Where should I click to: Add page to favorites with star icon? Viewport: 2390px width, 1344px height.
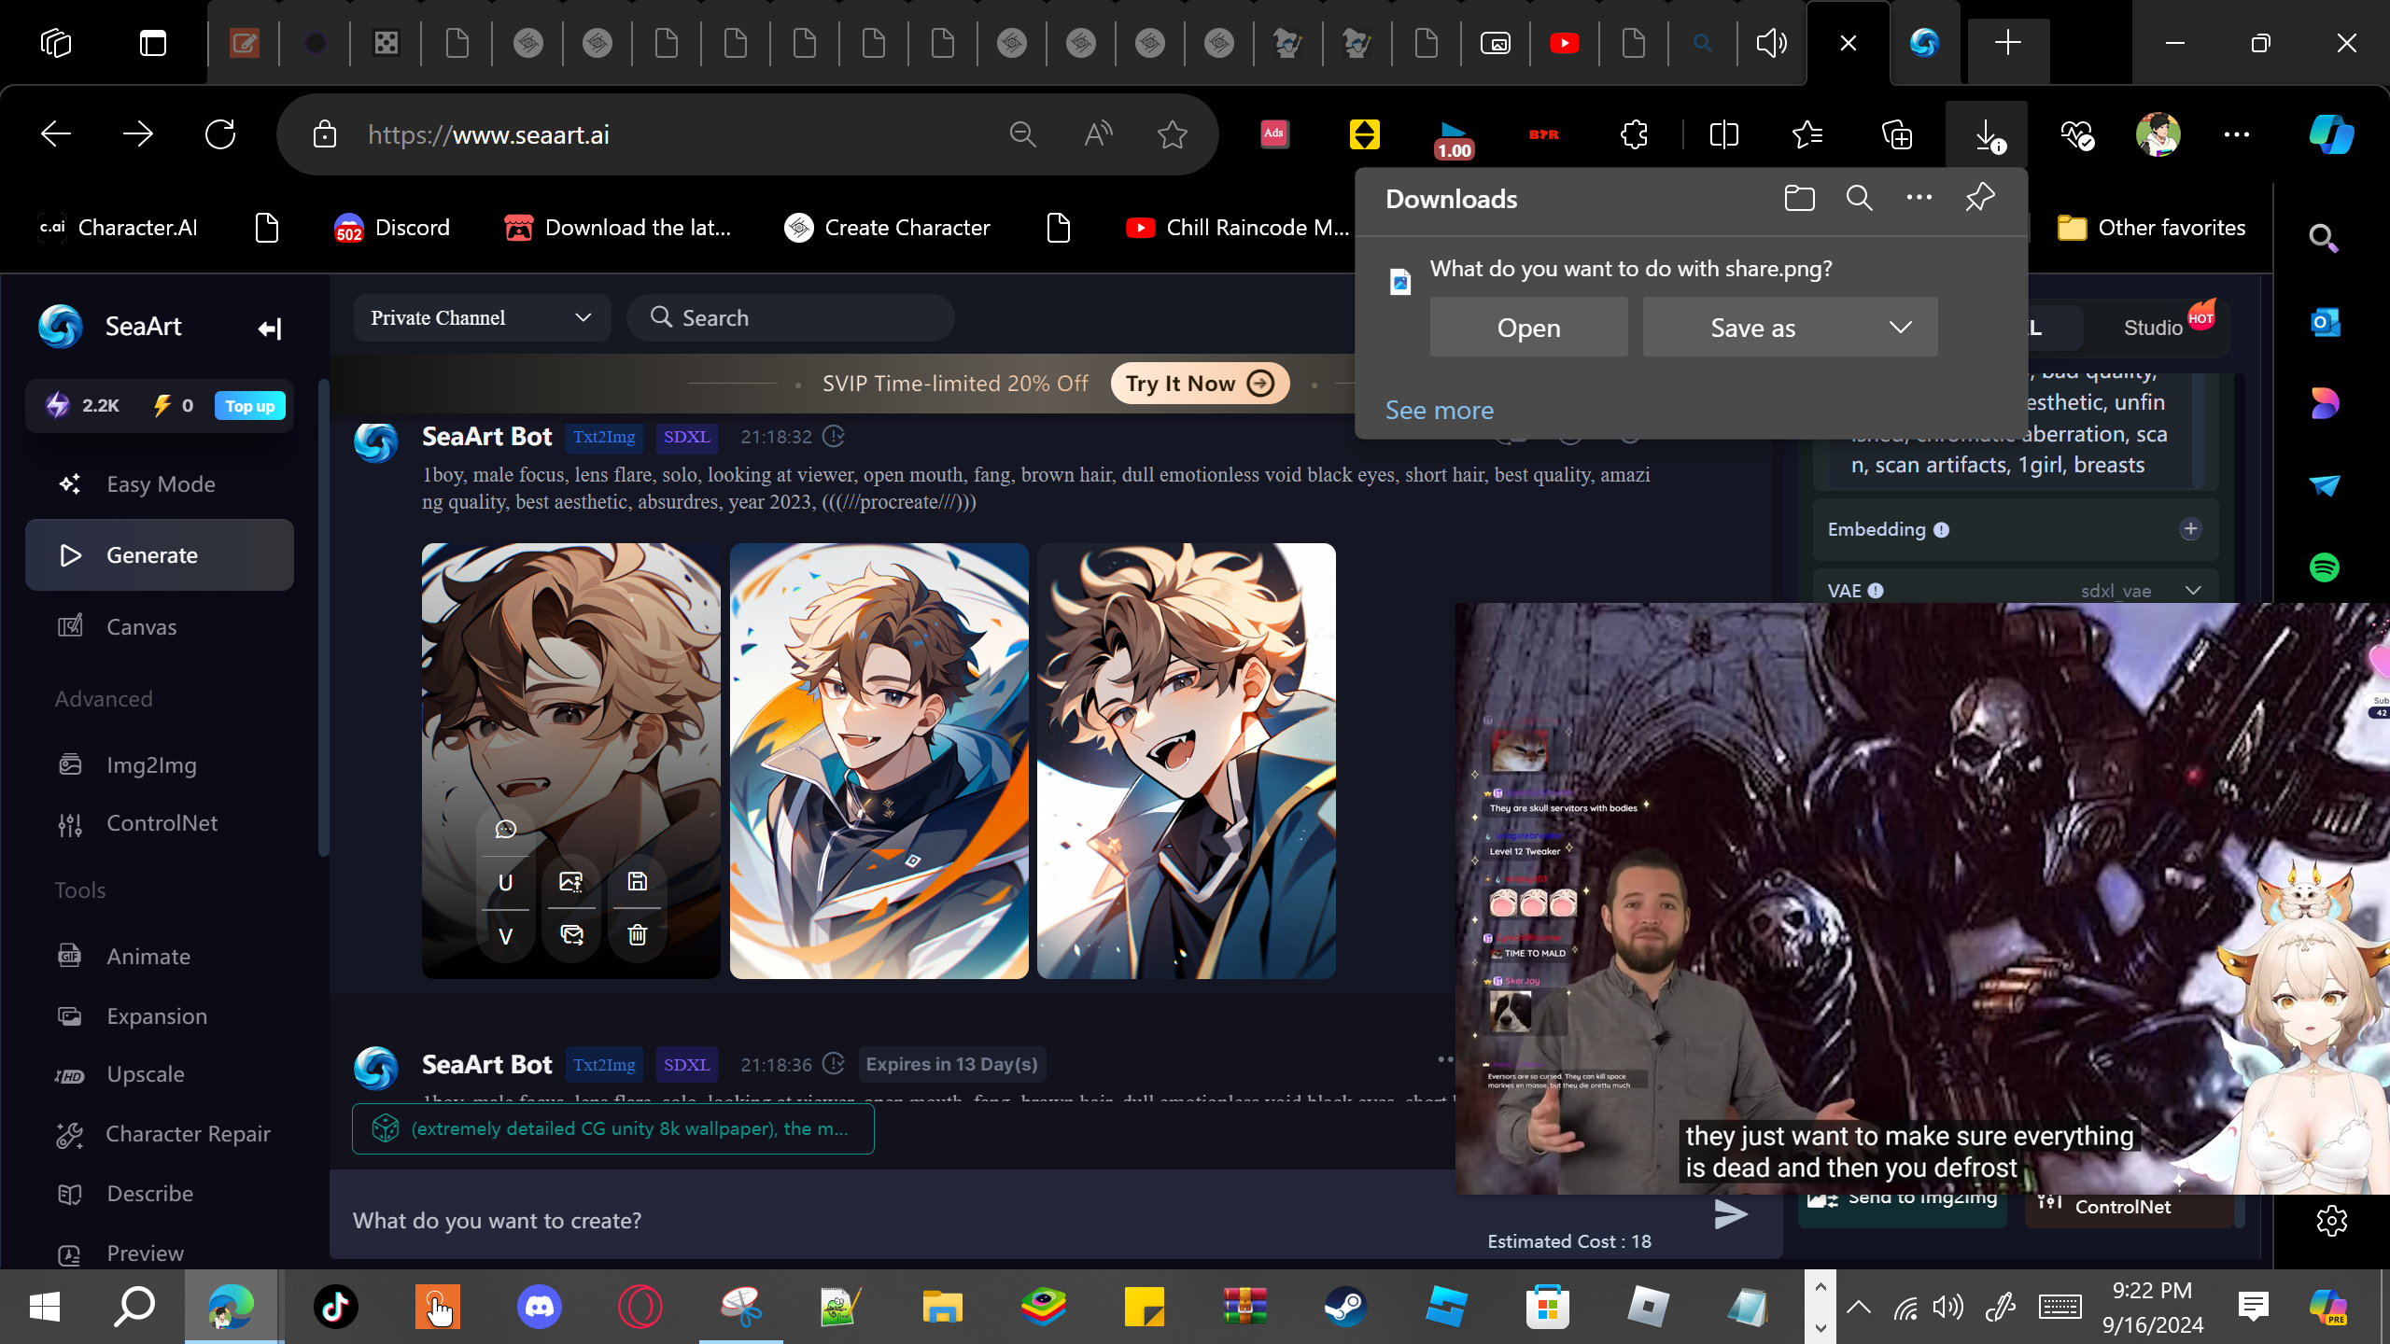[1173, 134]
